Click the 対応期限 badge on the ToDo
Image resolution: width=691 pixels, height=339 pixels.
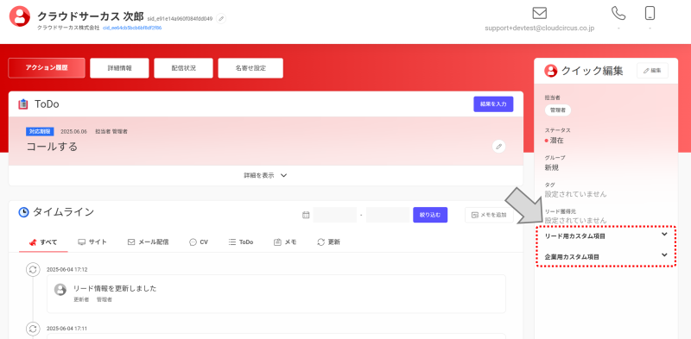pos(40,131)
